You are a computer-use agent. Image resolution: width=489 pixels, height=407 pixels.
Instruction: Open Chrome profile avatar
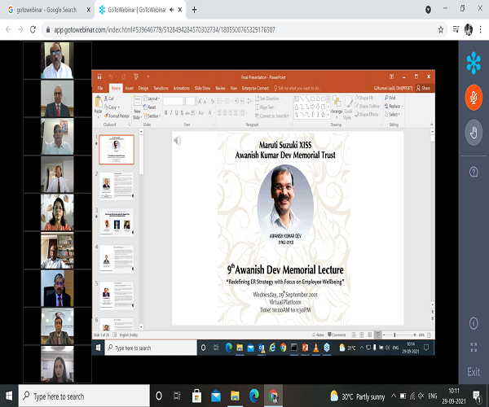point(468,29)
